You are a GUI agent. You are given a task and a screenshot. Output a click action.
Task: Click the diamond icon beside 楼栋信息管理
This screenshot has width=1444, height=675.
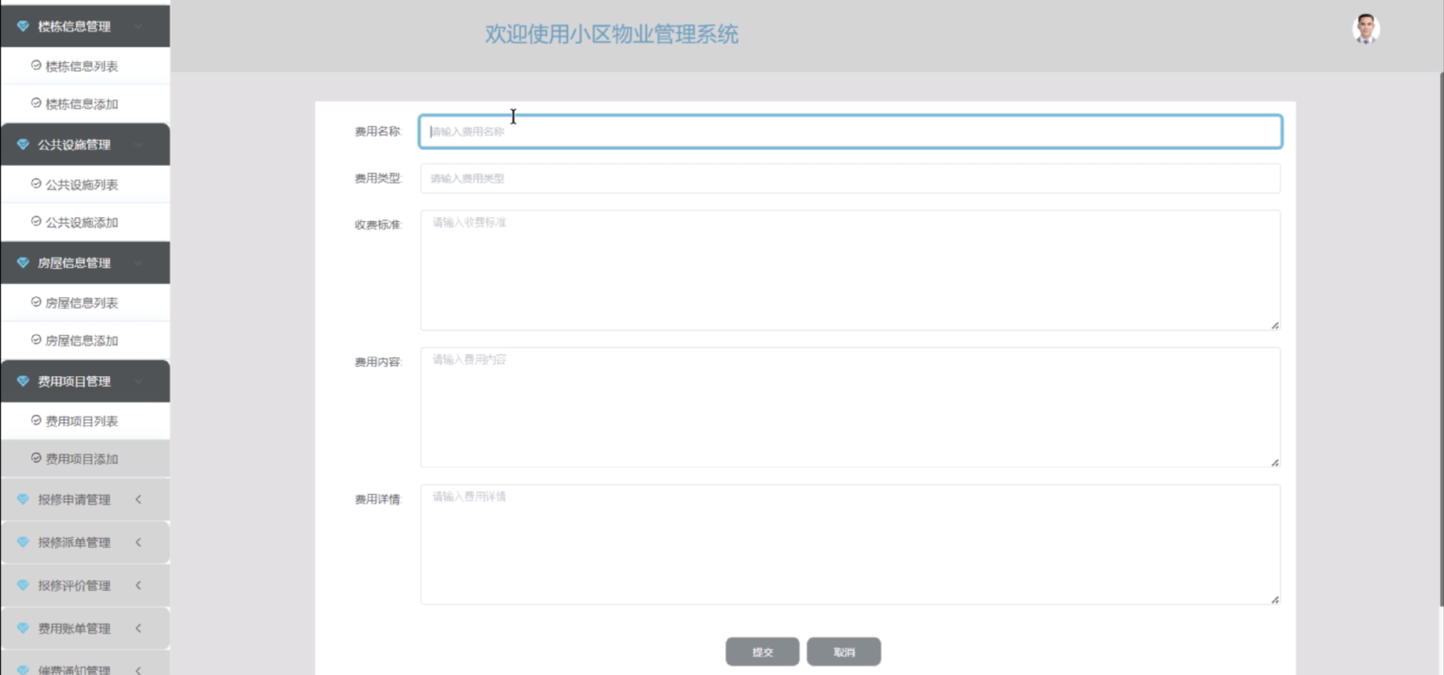(x=22, y=26)
